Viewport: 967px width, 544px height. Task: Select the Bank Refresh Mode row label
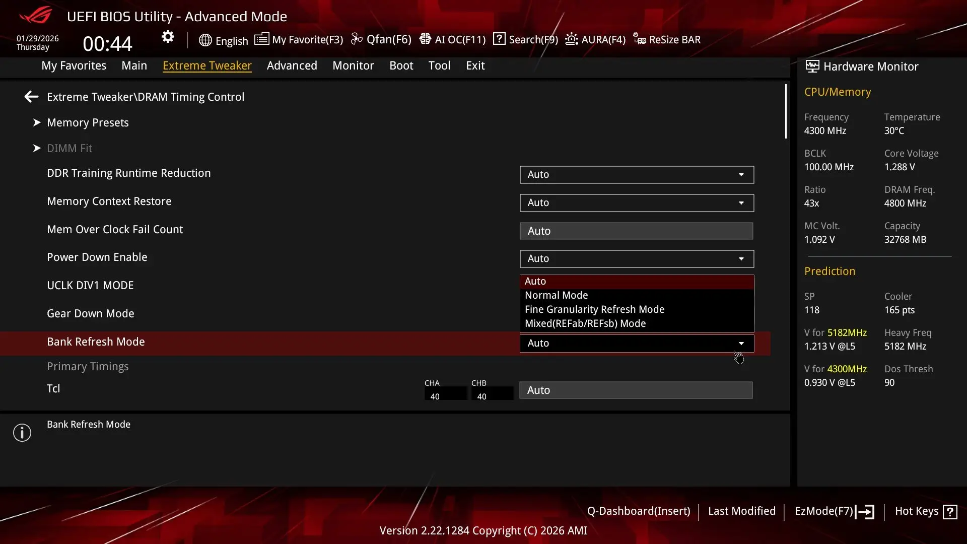[96, 342]
